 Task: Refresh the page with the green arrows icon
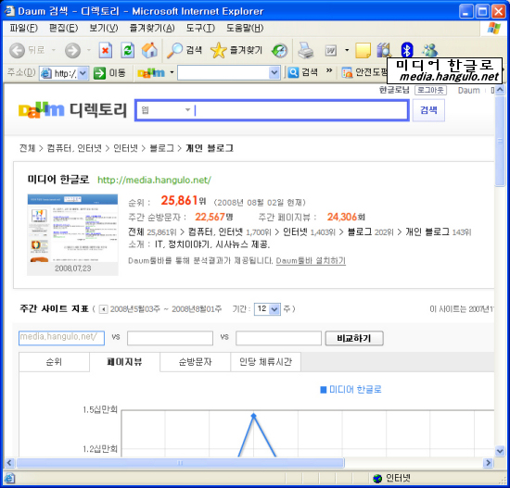pos(128,50)
